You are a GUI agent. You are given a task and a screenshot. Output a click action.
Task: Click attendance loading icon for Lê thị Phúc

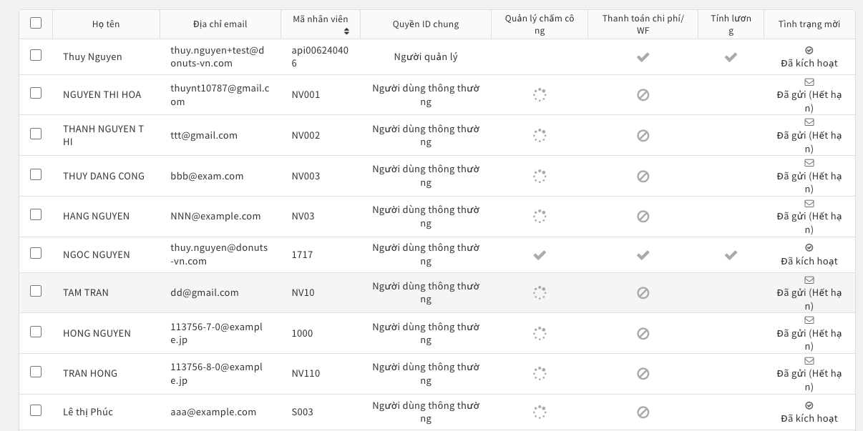540,412
